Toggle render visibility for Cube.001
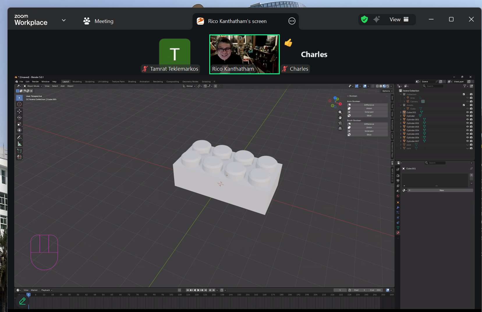The image size is (482, 312). (471, 112)
